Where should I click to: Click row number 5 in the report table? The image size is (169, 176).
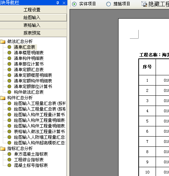[x=147, y=121]
